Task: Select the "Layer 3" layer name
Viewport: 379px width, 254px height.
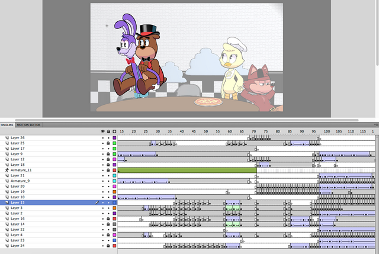Action: tap(17, 208)
